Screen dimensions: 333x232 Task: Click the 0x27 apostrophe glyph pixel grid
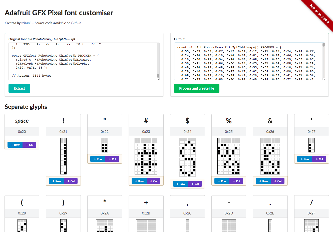coord(311,145)
